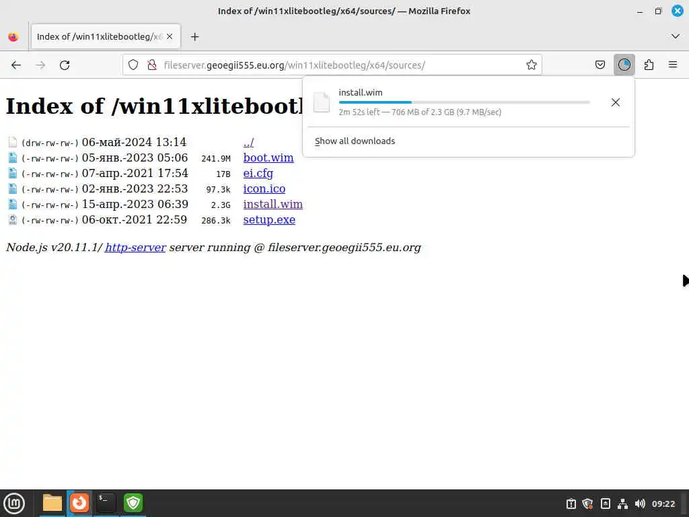Click the file icon beside install.wim row
The width and height of the screenshot is (689, 517).
click(x=13, y=205)
